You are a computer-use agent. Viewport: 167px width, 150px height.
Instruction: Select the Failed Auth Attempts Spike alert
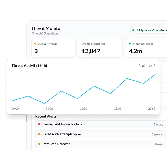[101, 134]
